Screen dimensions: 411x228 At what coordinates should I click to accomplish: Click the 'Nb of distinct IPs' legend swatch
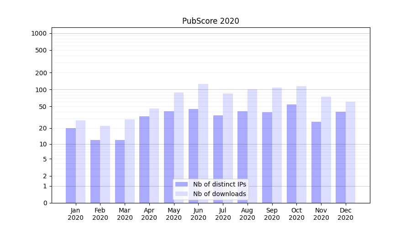pos(181,184)
